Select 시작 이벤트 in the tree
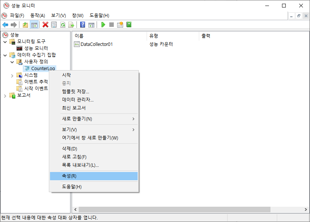Image resolution: width=310 pixels, height=222 pixels. click(x=36, y=88)
